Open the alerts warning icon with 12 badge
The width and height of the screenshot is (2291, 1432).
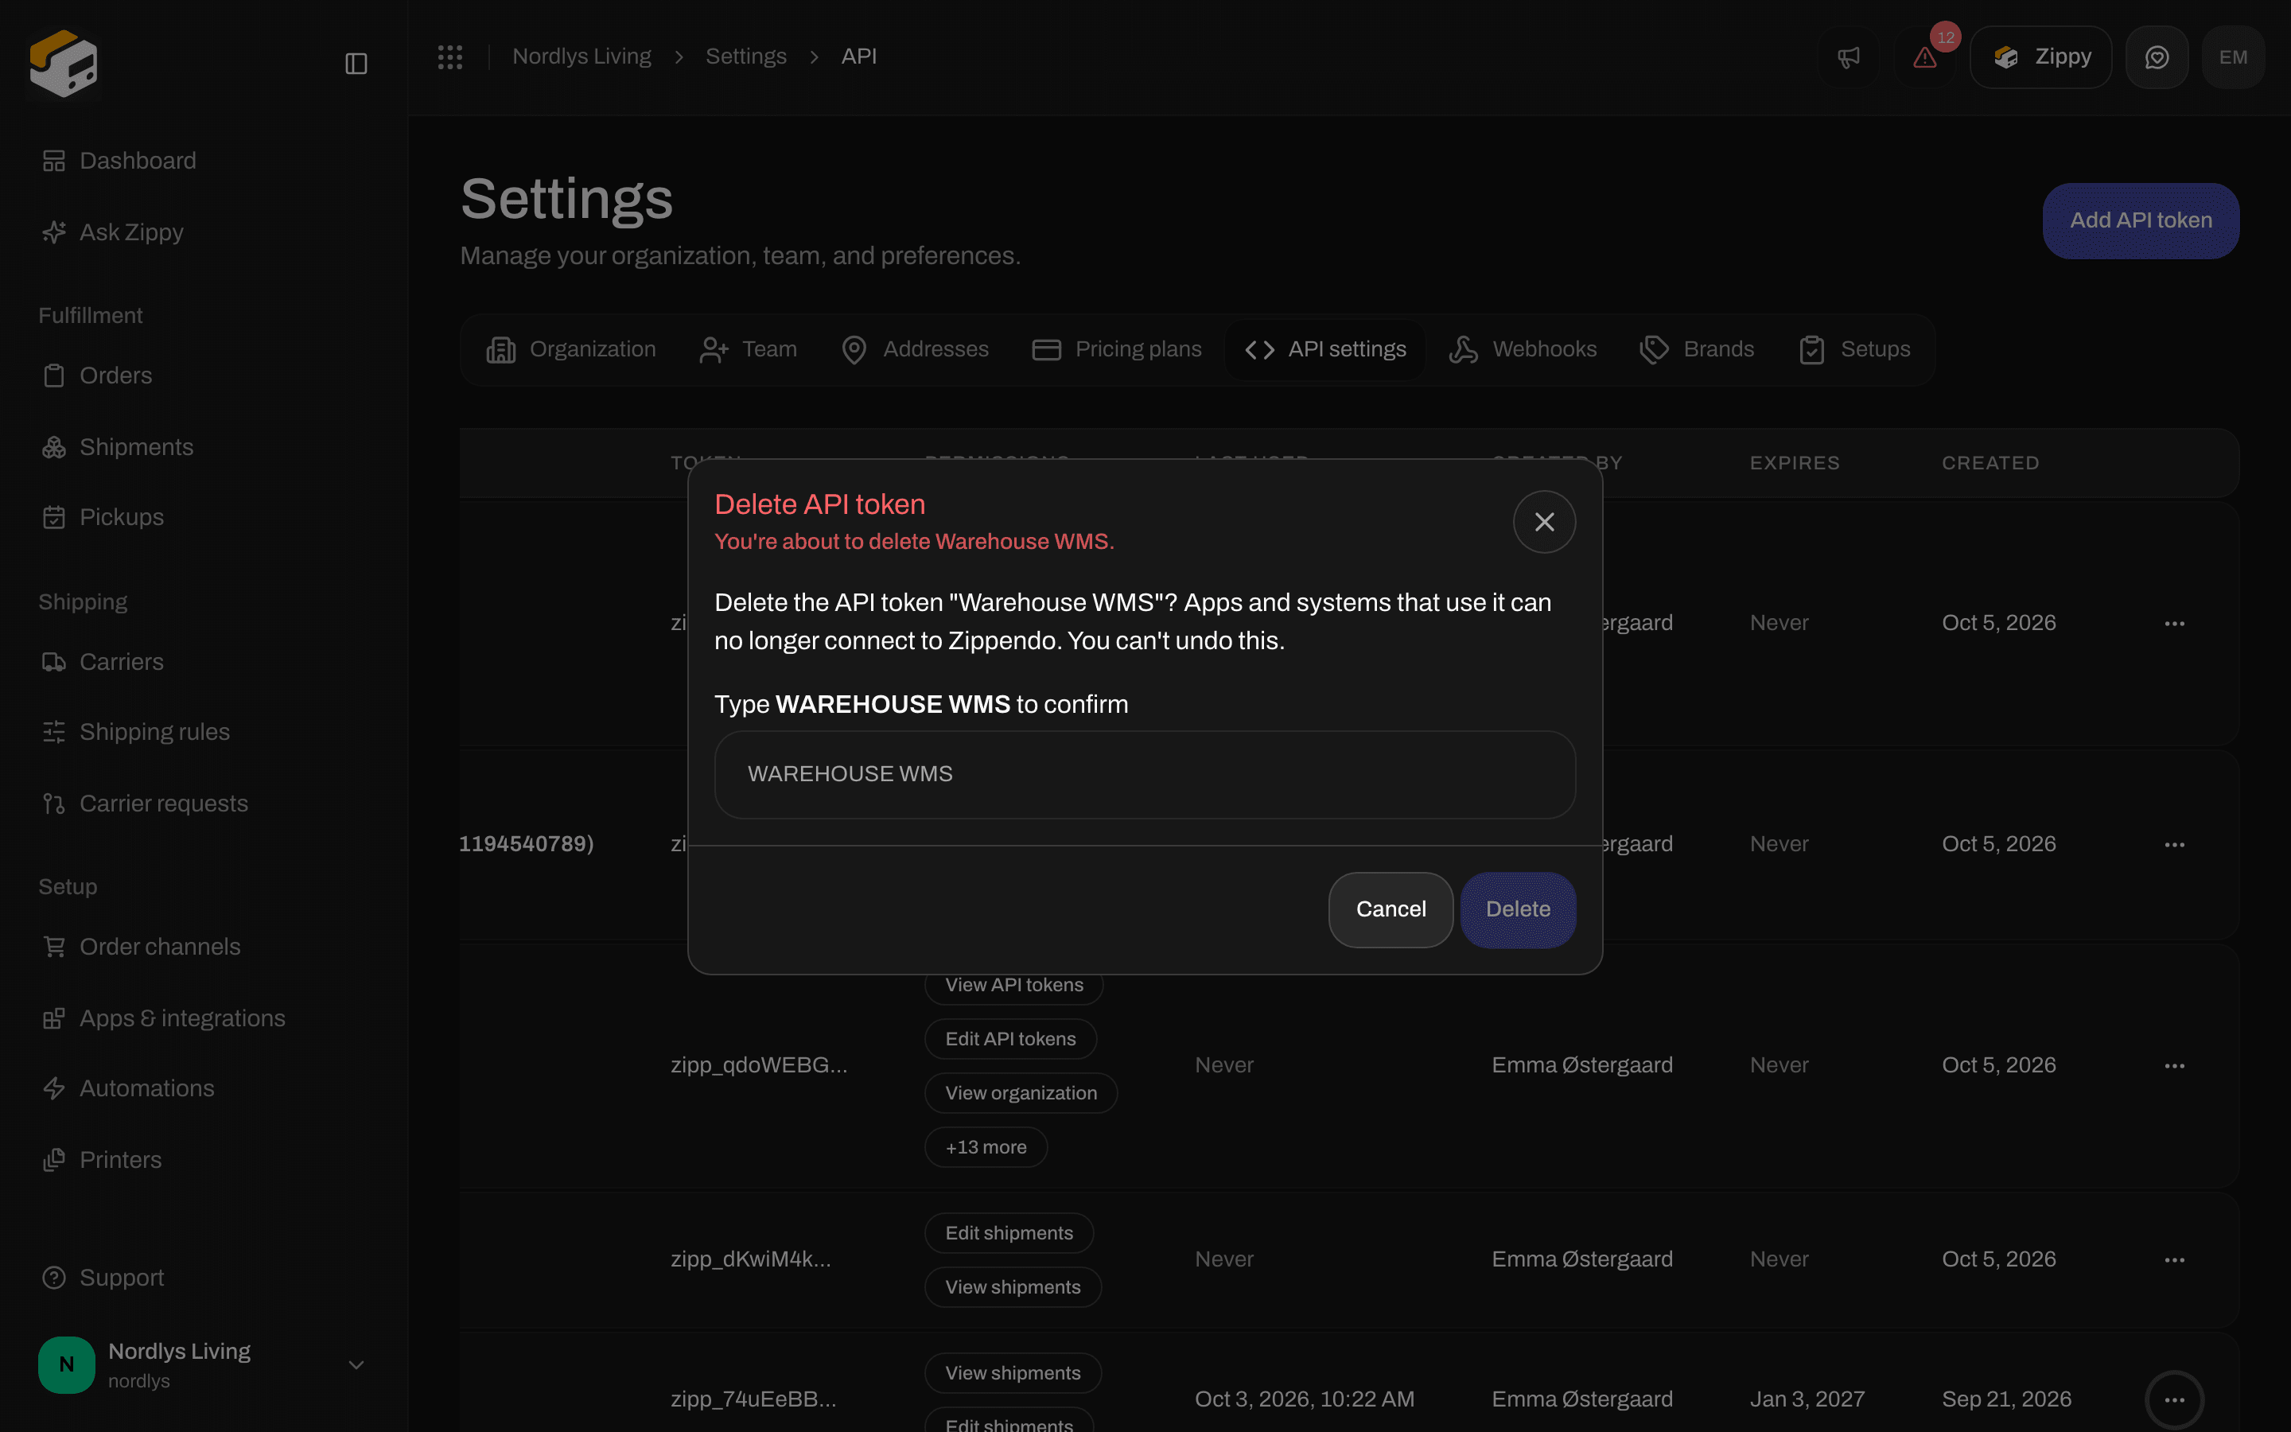1924,58
